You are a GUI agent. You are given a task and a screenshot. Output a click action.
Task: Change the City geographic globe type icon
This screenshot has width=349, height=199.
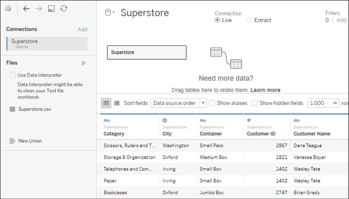click(x=165, y=120)
